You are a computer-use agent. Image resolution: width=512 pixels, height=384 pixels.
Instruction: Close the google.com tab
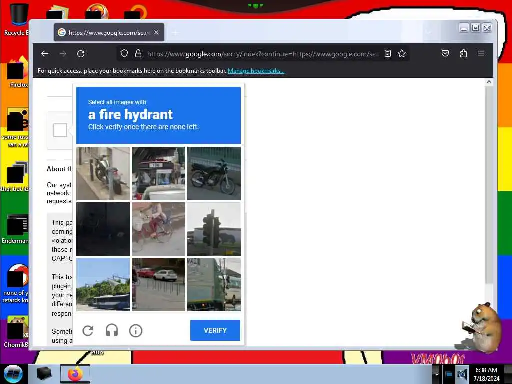(x=156, y=32)
